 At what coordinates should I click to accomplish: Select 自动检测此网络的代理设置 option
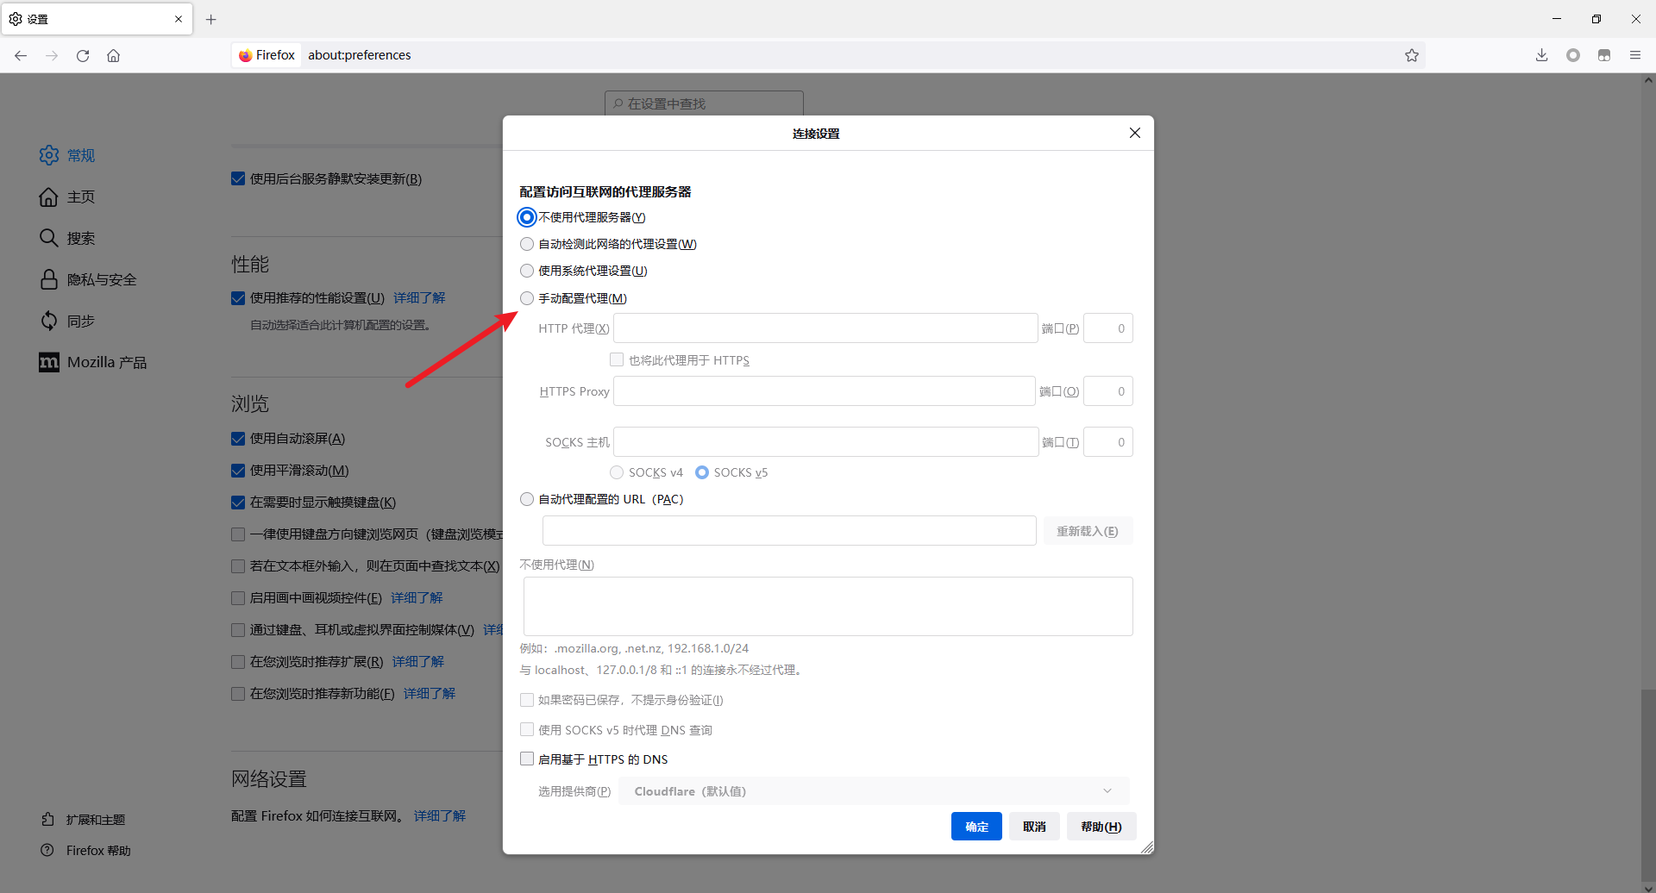[x=527, y=244]
